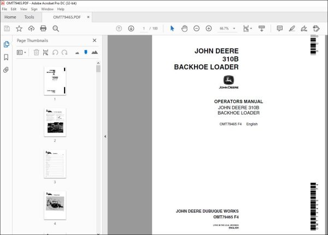
Task: Choose the Selection arrow tool
Action: (172, 28)
